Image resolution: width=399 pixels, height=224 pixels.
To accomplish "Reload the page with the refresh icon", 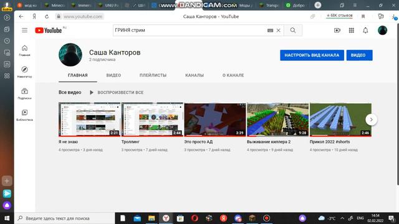I will [47, 17].
